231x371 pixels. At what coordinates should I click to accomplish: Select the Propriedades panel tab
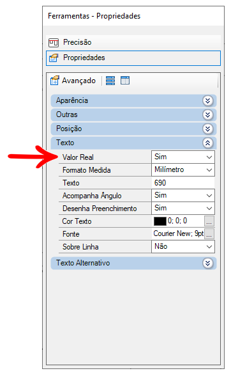[133, 58]
